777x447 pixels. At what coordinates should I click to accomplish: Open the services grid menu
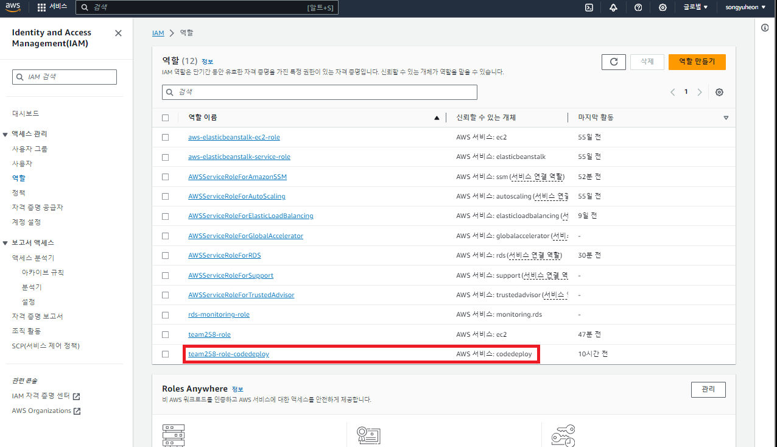[x=41, y=7]
